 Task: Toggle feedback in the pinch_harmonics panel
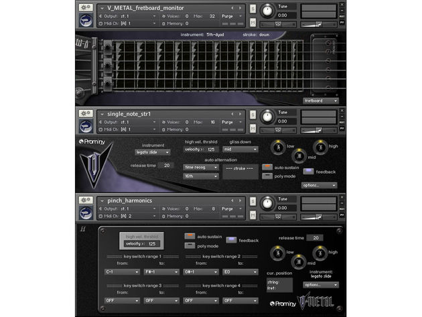pos(231,240)
